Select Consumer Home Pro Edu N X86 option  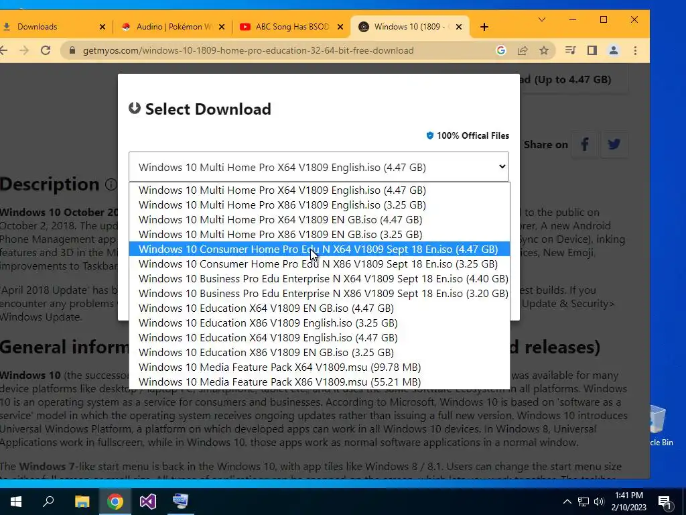(x=320, y=264)
